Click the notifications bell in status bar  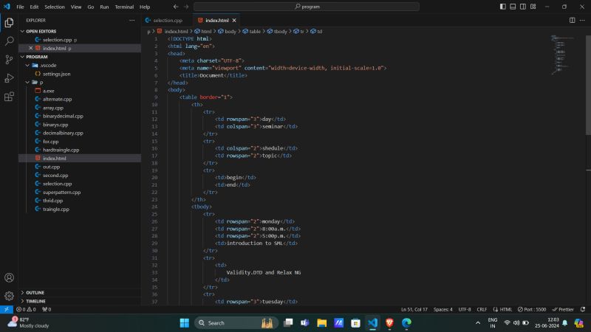[583, 309]
